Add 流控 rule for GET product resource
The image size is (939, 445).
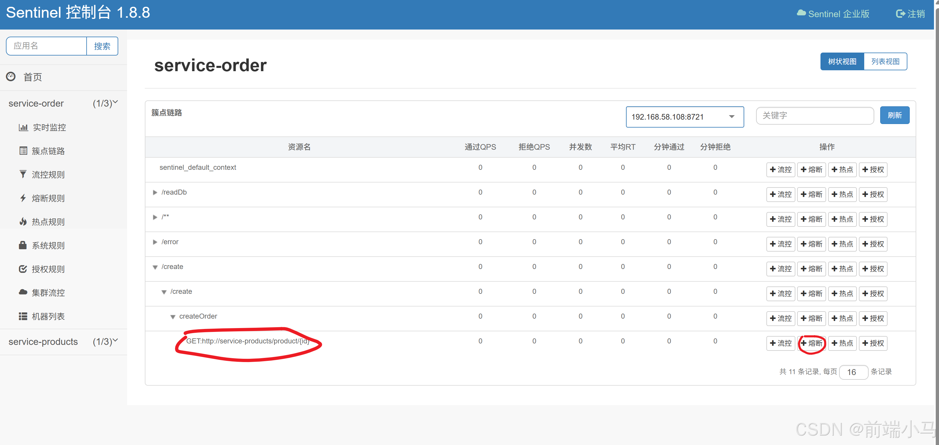coord(781,343)
